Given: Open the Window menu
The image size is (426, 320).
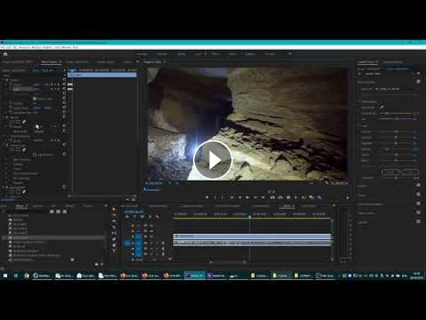Looking at the screenshot, I should pos(66,47).
